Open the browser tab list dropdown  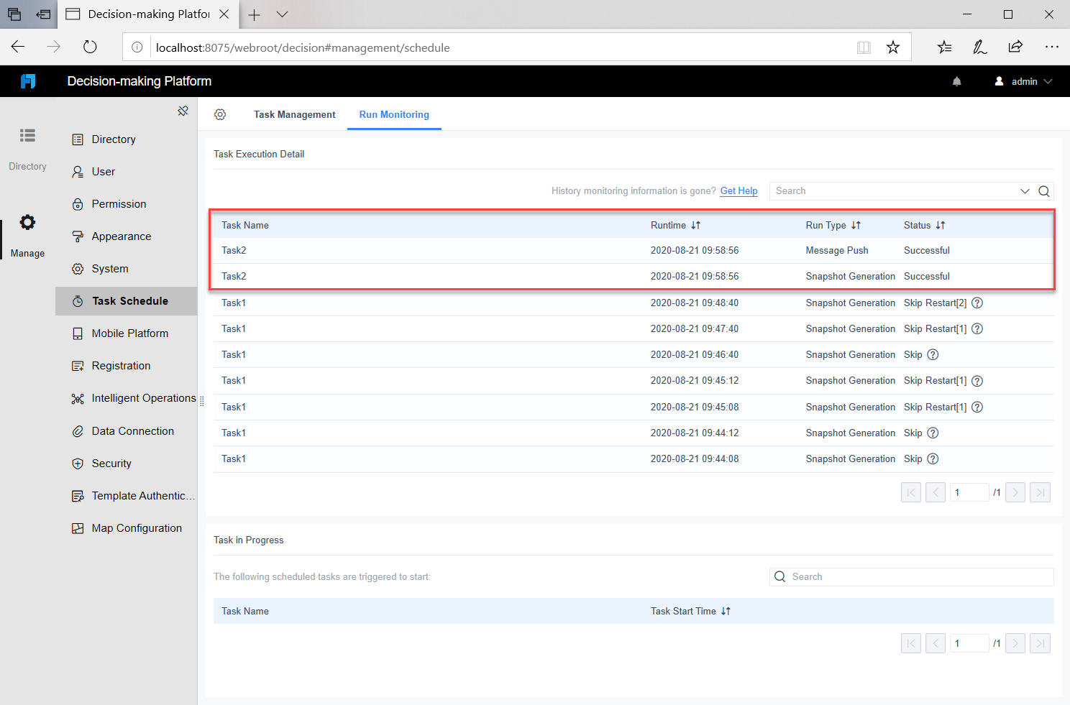(282, 14)
